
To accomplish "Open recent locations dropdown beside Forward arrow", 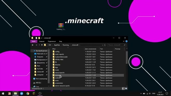I will [39, 45].
